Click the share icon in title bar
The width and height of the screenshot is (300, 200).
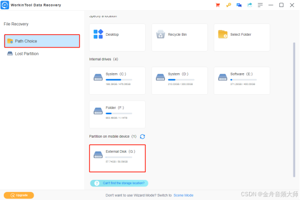pyautogui.click(x=250, y=5)
